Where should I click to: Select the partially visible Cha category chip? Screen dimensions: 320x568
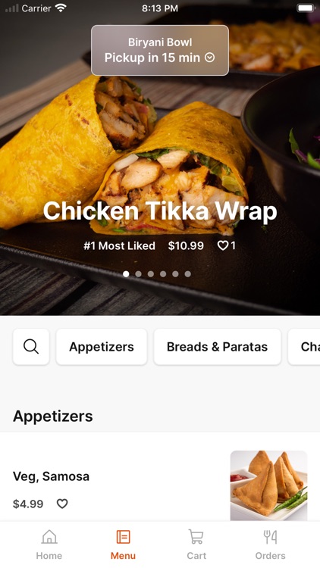coord(304,347)
